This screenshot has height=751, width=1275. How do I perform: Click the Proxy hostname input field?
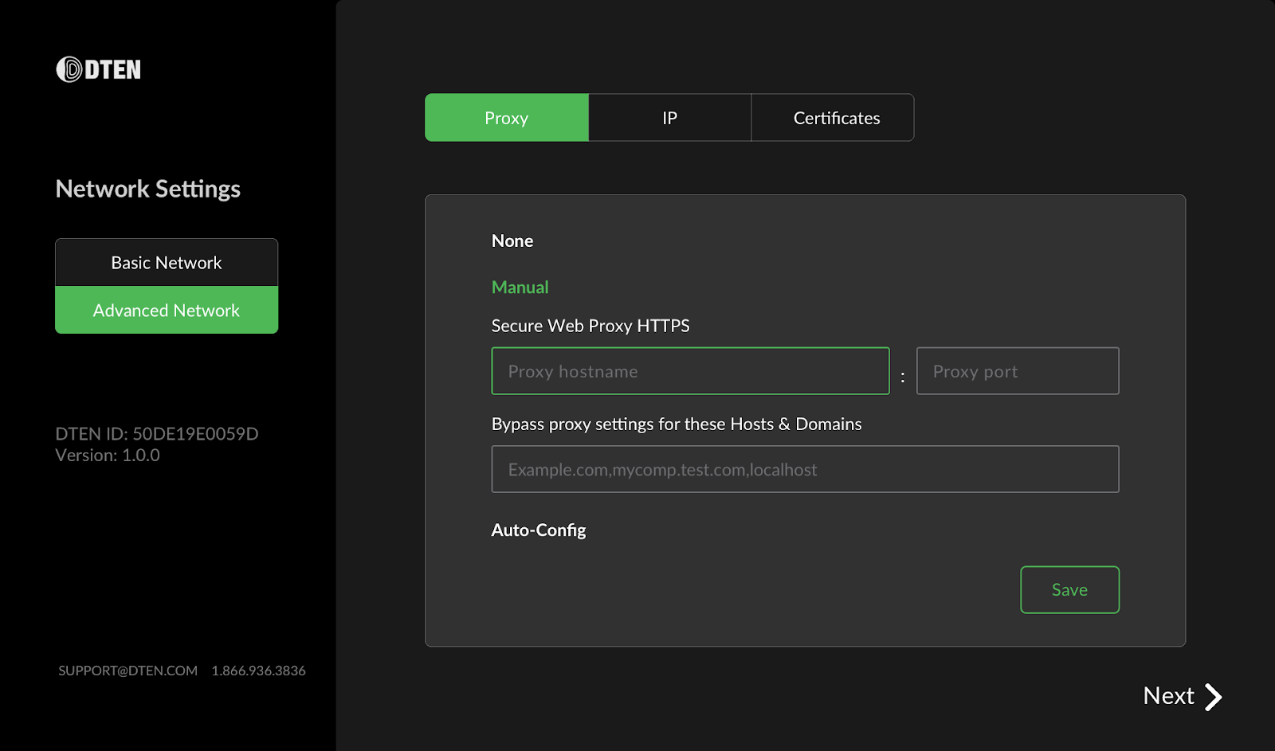coord(690,370)
